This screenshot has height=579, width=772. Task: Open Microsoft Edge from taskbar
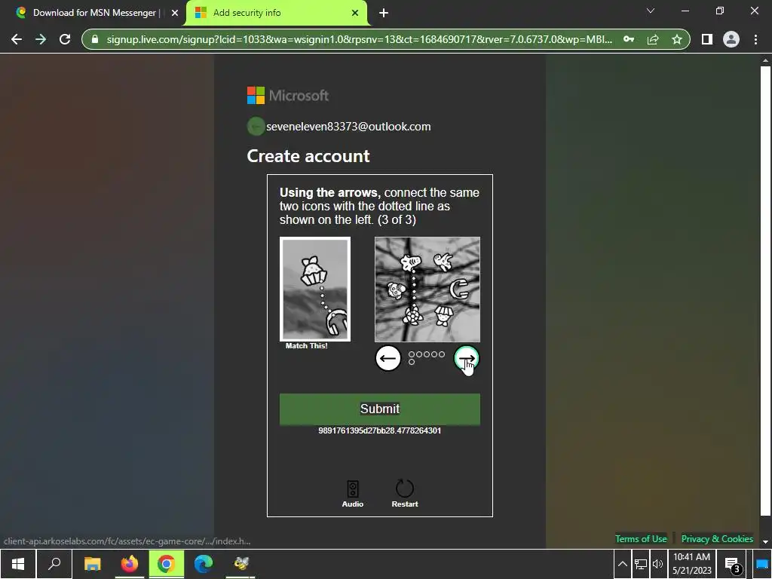coord(204,564)
